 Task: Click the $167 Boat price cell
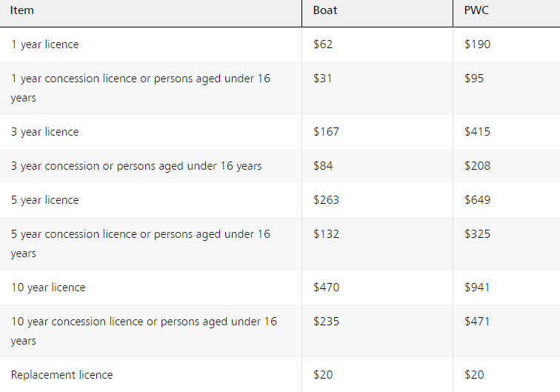click(x=326, y=132)
